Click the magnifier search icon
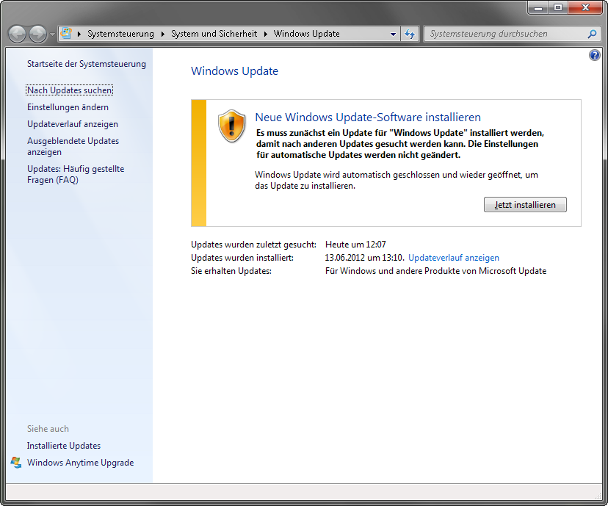This screenshot has height=506, width=608. [592, 34]
